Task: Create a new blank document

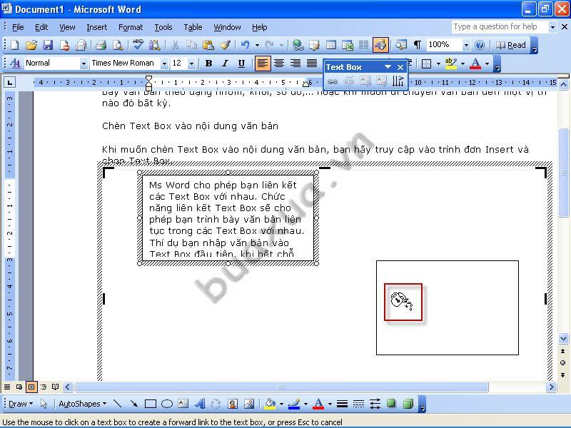Action: (14, 45)
